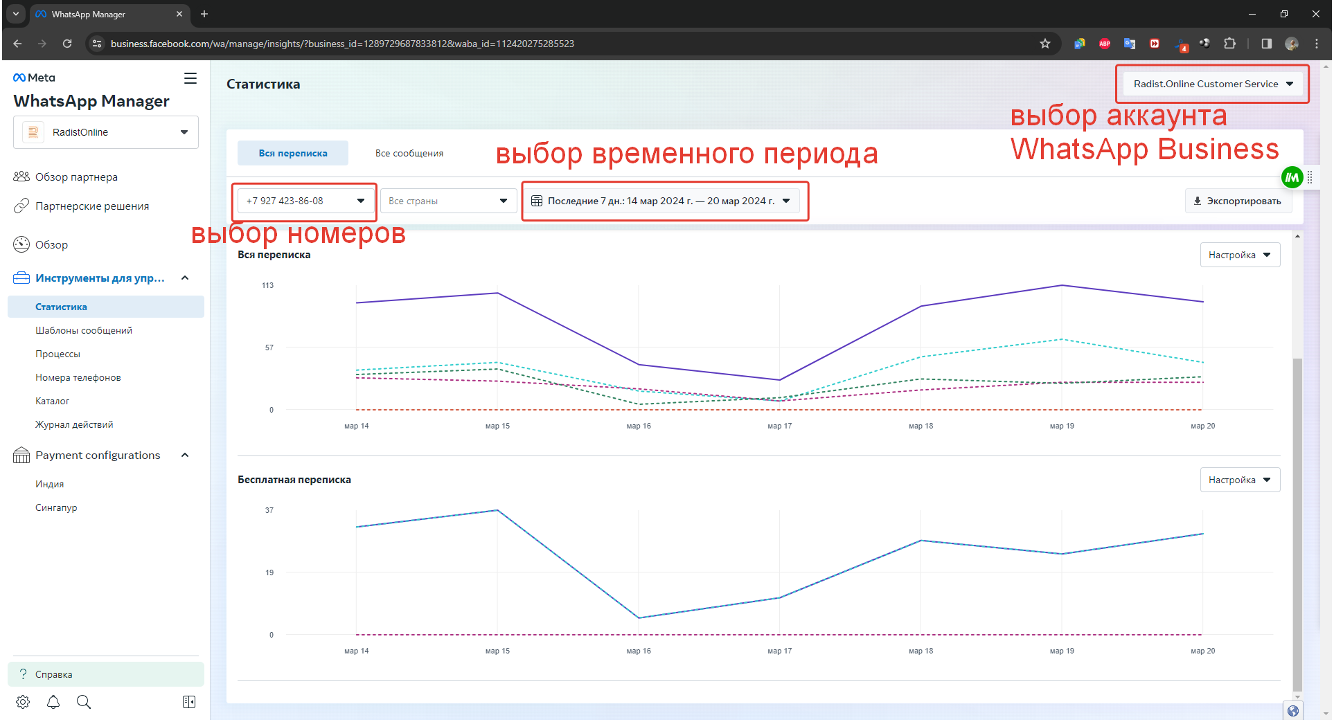
Task: Open the RadistOnline business selector
Action: [x=106, y=132]
